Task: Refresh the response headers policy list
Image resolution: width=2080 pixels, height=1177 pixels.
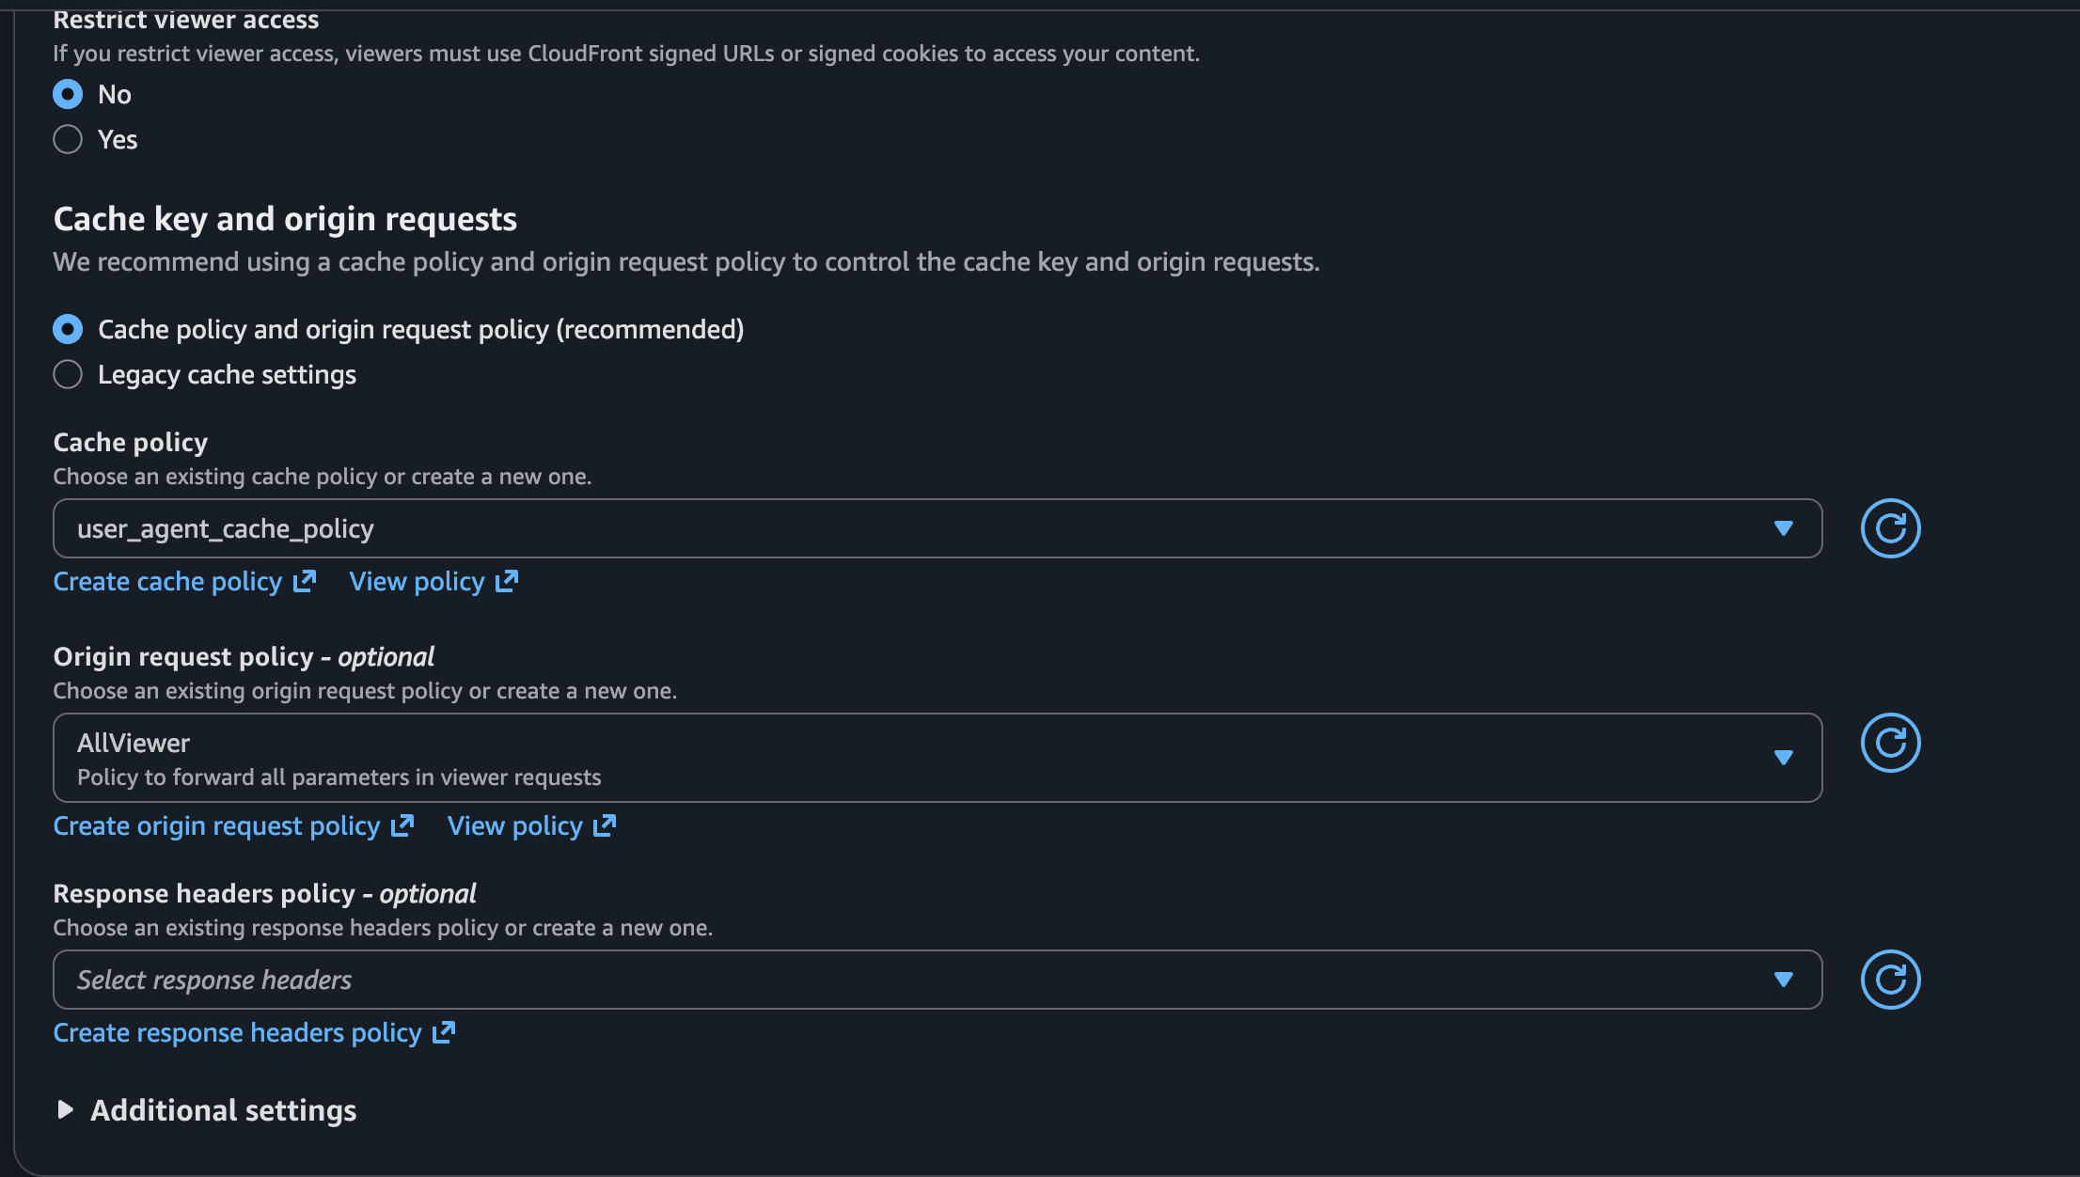Action: (1890, 980)
